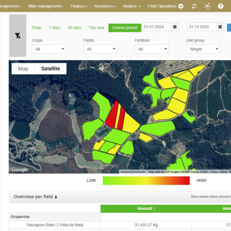Select the Custom period option

(x=125, y=28)
